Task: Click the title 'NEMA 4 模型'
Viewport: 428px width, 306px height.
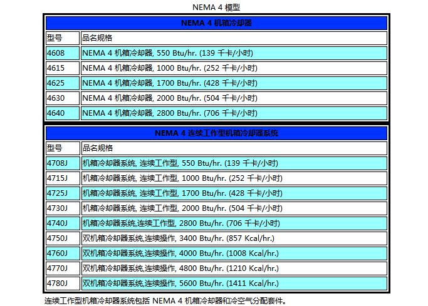Action: (x=216, y=8)
